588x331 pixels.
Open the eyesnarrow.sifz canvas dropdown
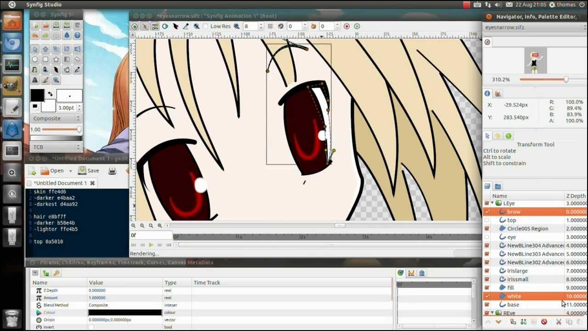[x=535, y=27]
